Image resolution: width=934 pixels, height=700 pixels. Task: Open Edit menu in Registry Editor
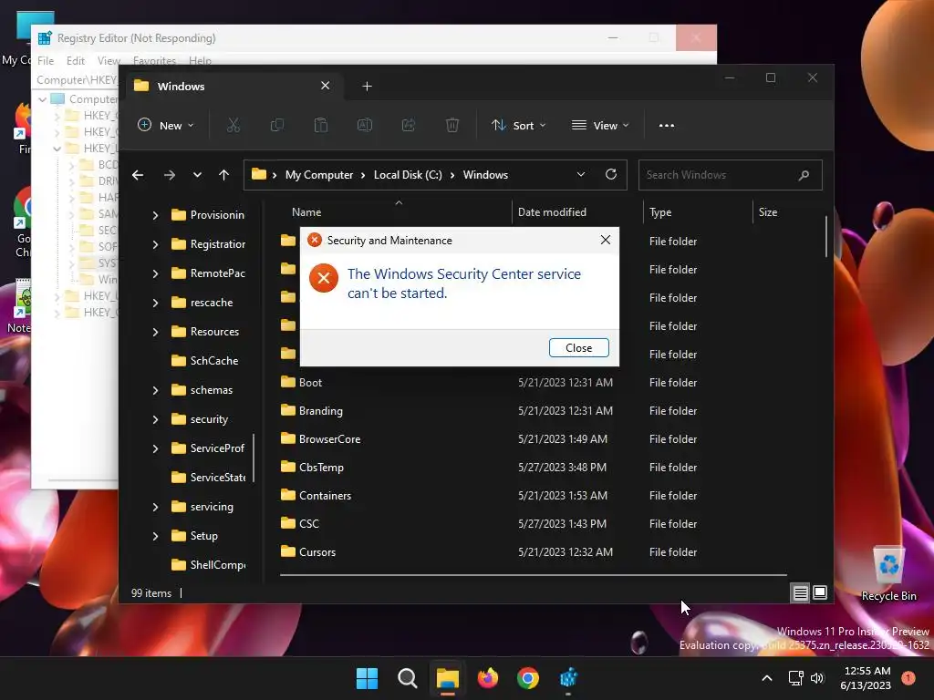pos(75,61)
